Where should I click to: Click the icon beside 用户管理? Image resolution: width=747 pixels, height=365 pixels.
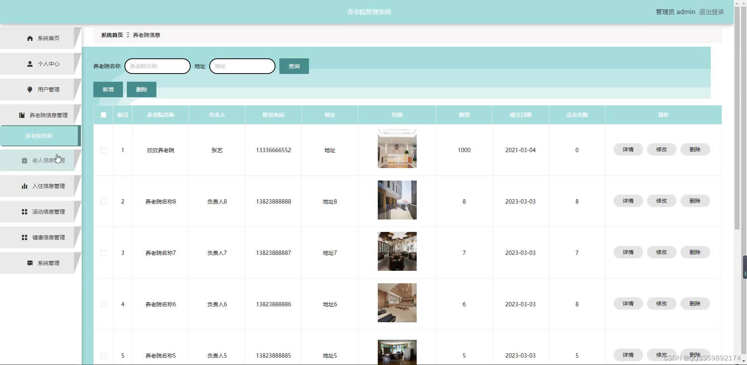30,89
